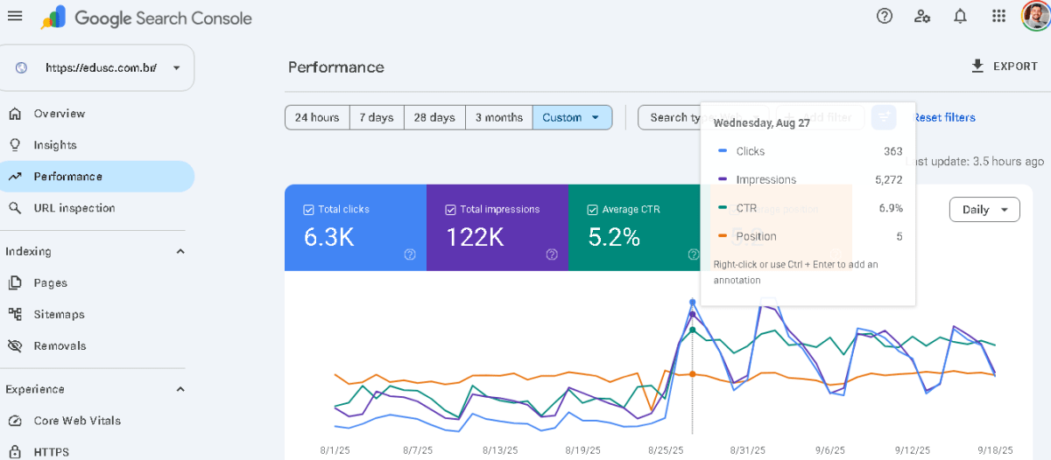This screenshot has height=460, width=1051.
Task: Collapse the Experience section
Action: tap(180, 389)
